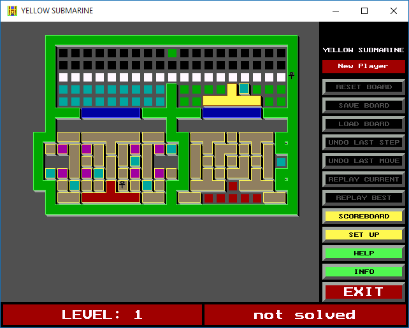The image size is (409, 328).
Task: Quit the game with EXIT
Action: 364,292
